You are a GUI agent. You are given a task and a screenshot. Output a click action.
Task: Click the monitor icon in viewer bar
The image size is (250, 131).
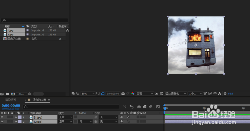(78, 93)
